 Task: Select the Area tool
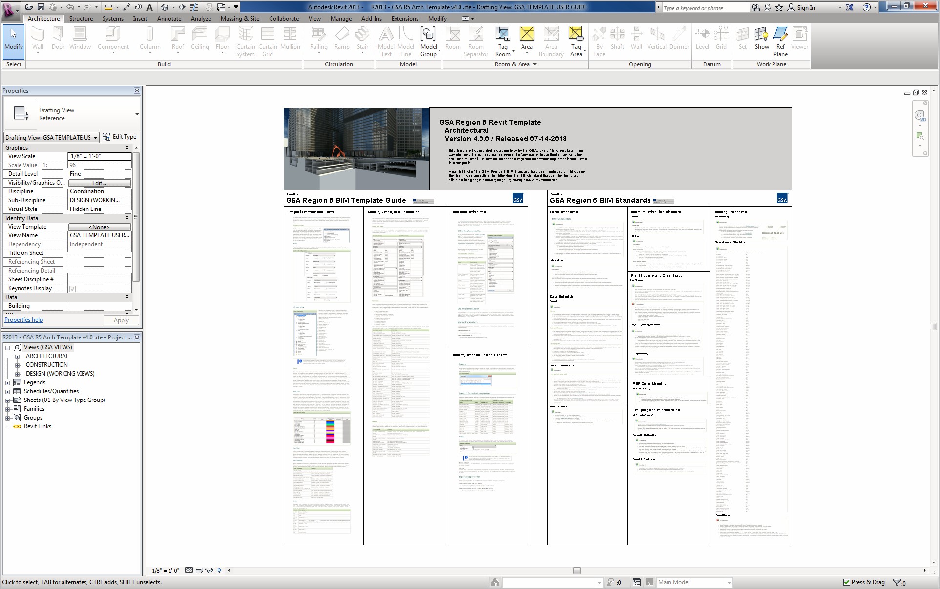[526, 39]
